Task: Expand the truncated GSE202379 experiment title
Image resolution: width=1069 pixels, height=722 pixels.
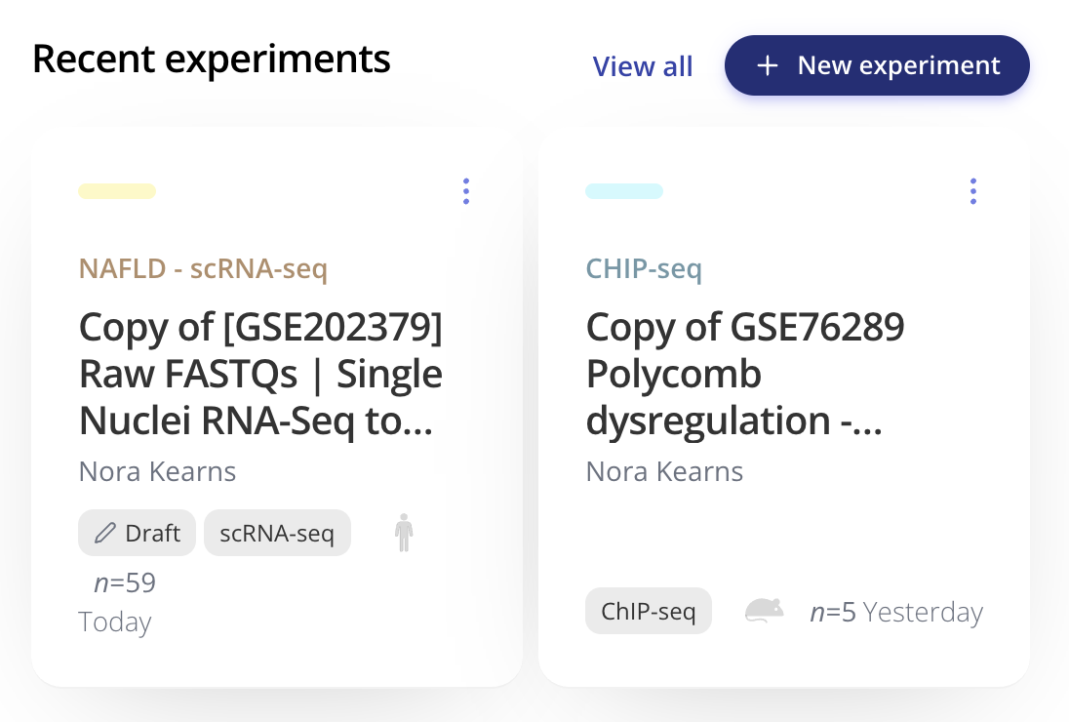Action: coord(261,374)
